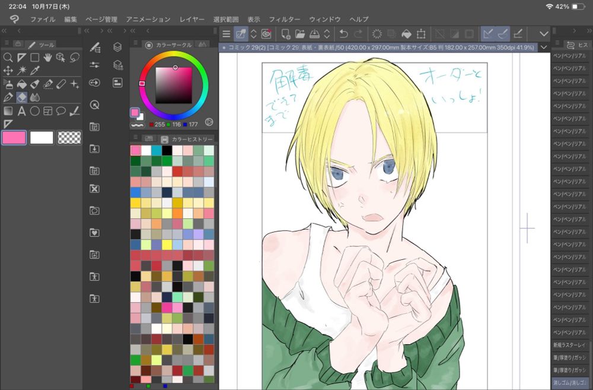Select the Text A tool
Screen dimensions: 593x390
pos(21,111)
